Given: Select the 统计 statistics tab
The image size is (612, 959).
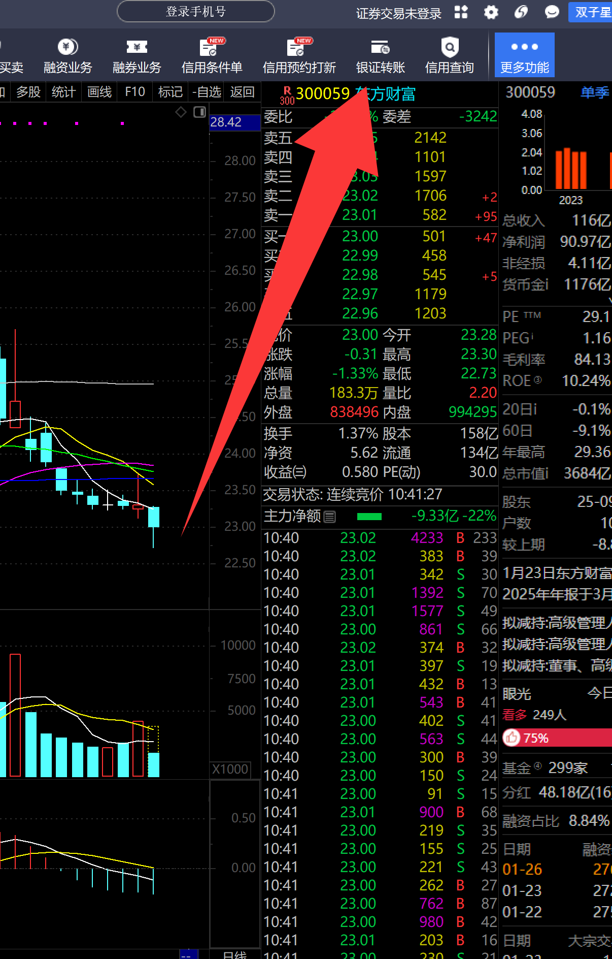Looking at the screenshot, I should coord(63,92).
